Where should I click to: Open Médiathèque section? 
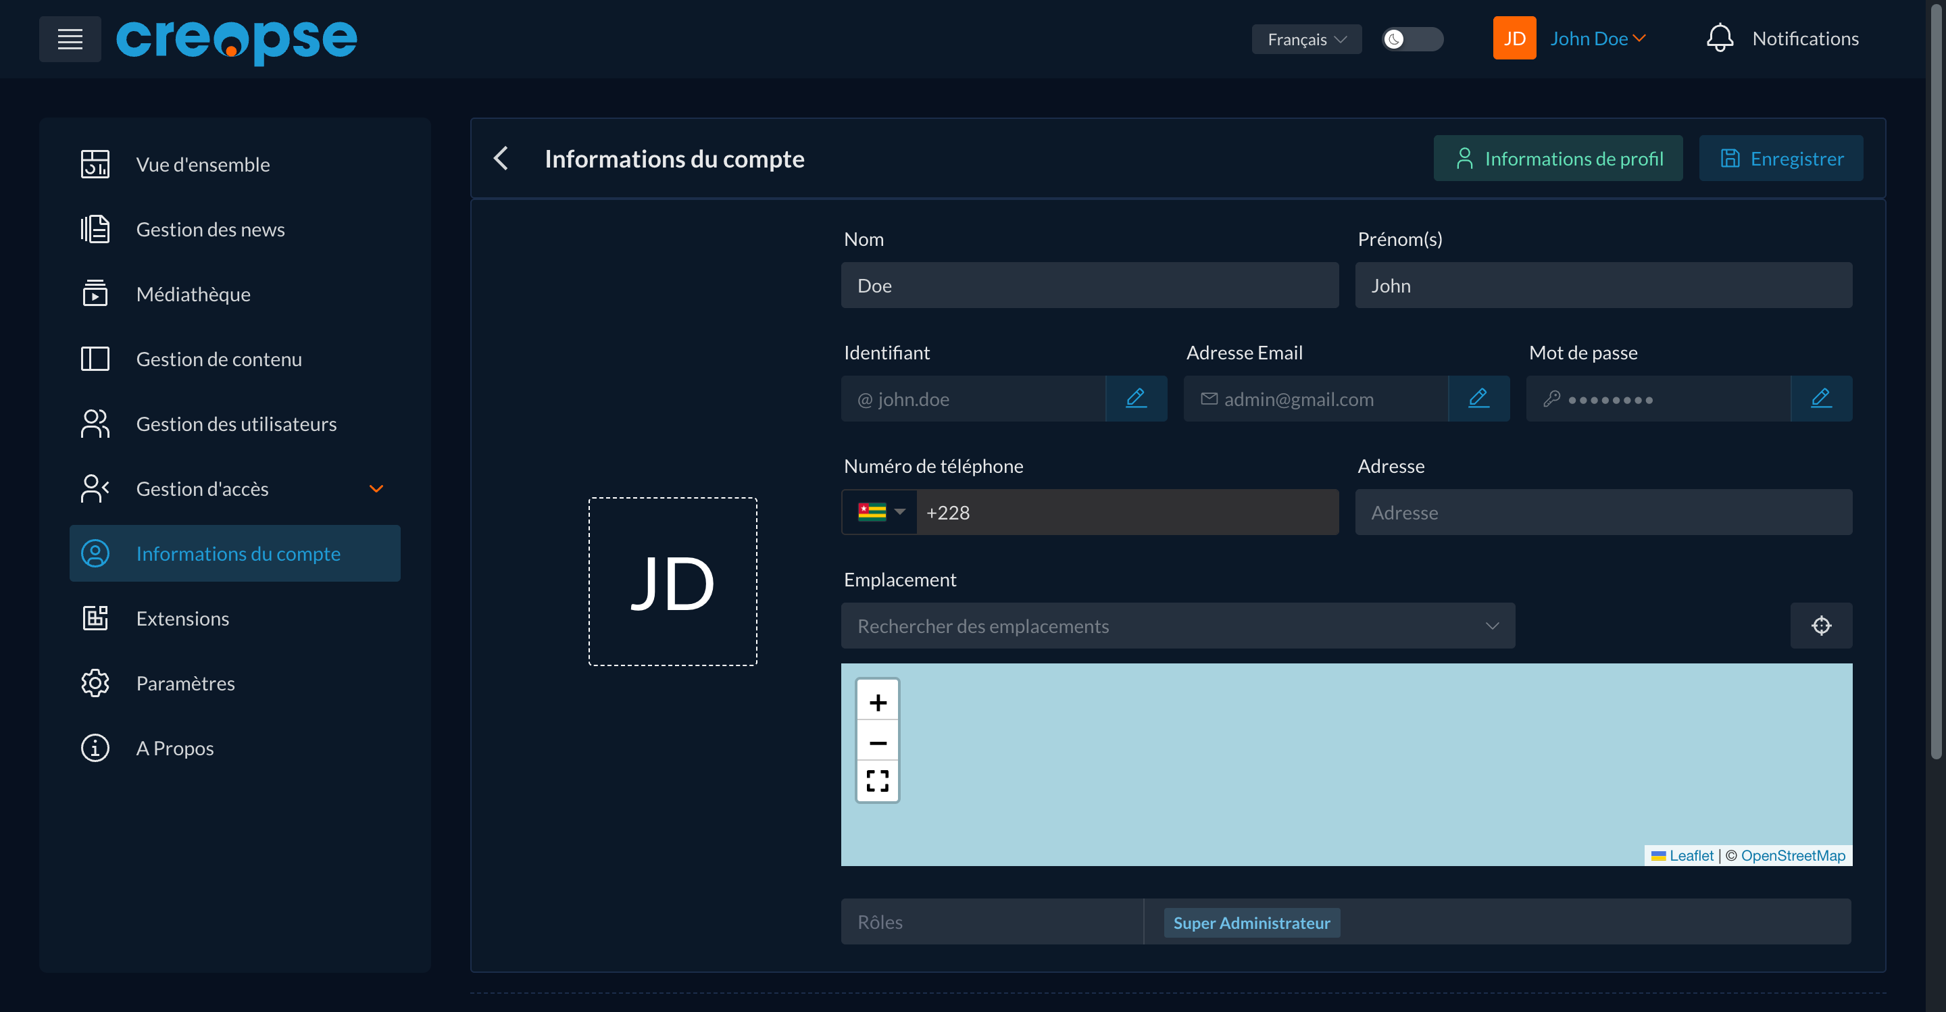(235, 295)
